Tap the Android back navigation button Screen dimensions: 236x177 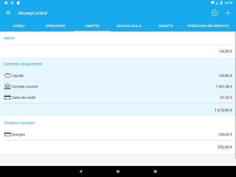click(x=81, y=171)
